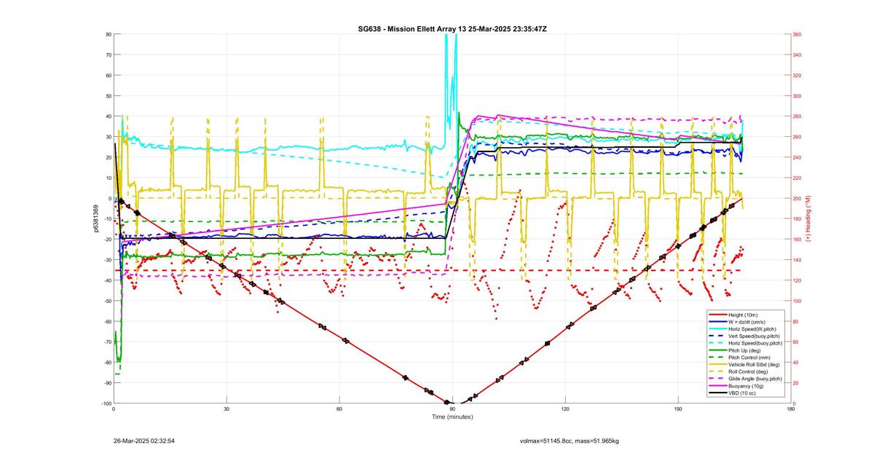Select 'Vert Speed(buoy,pitch)' legend label
This screenshot has width=874, height=453.
tap(754, 336)
